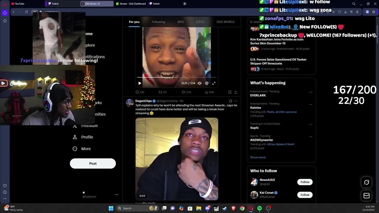This screenshot has width=379, height=213.
Task: Reply to top post with 130 comments
Action: pos(140,92)
